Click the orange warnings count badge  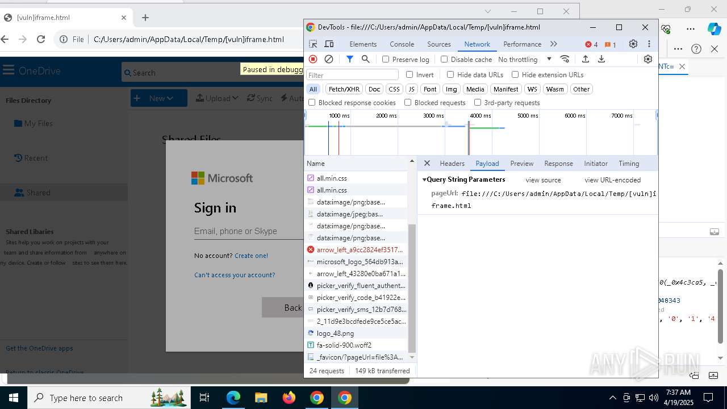pos(611,44)
